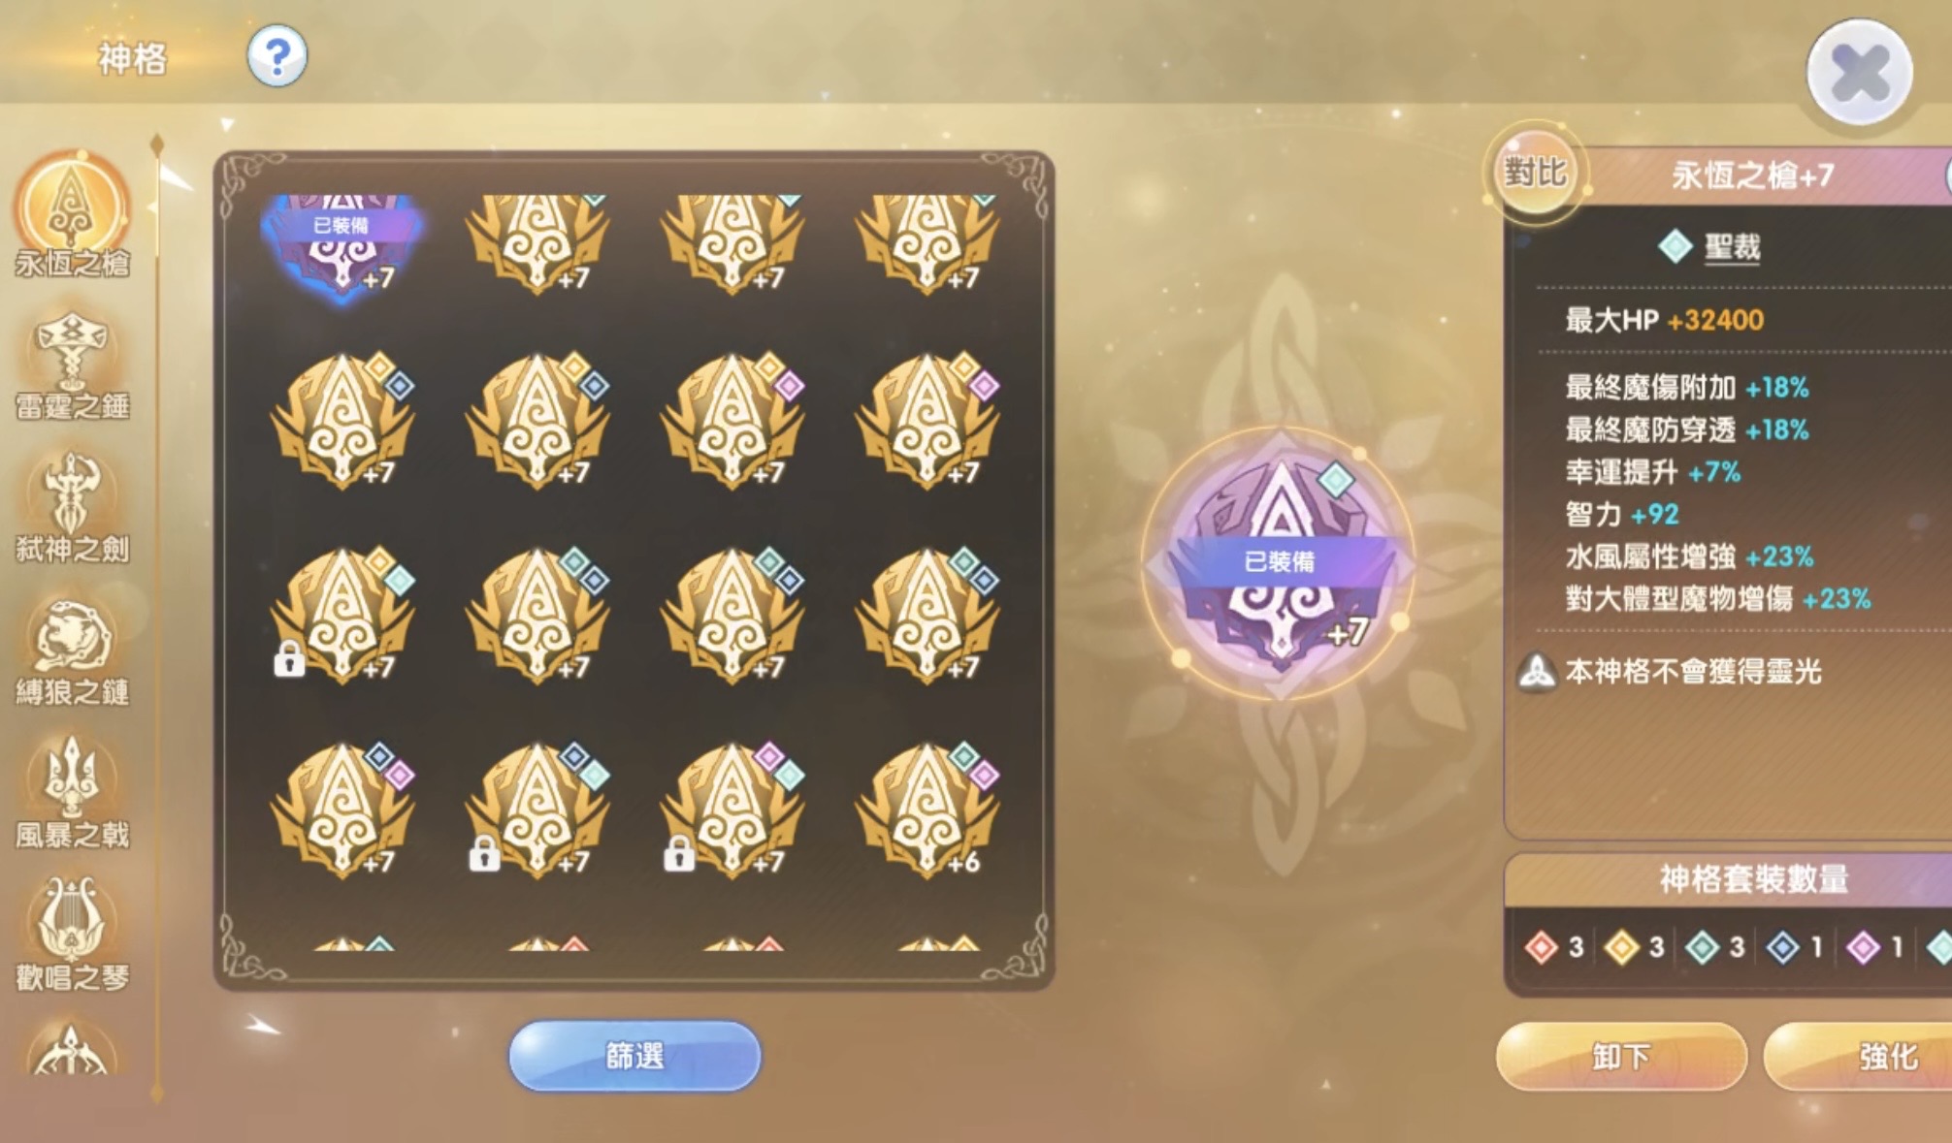
Task: Select the 永恆之槍 sidebar icon
Action: (x=71, y=215)
